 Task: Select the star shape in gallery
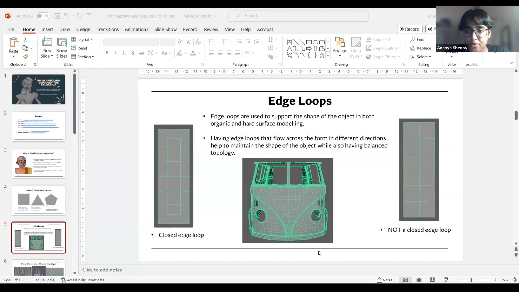[322, 55]
